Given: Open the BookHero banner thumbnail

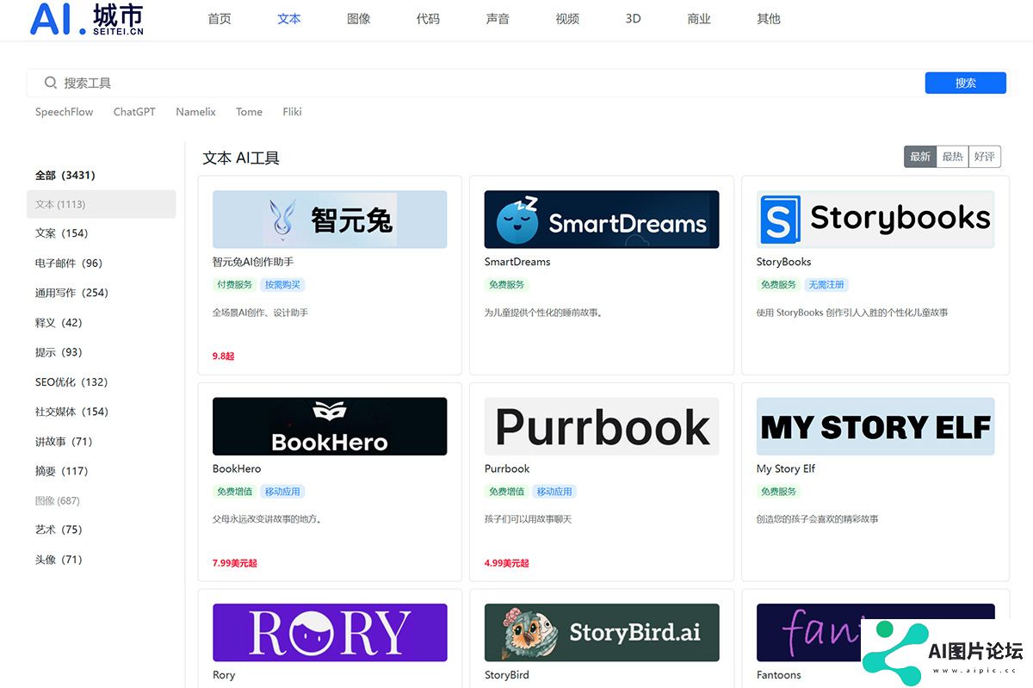Looking at the screenshot, I should tap(330, 426).
